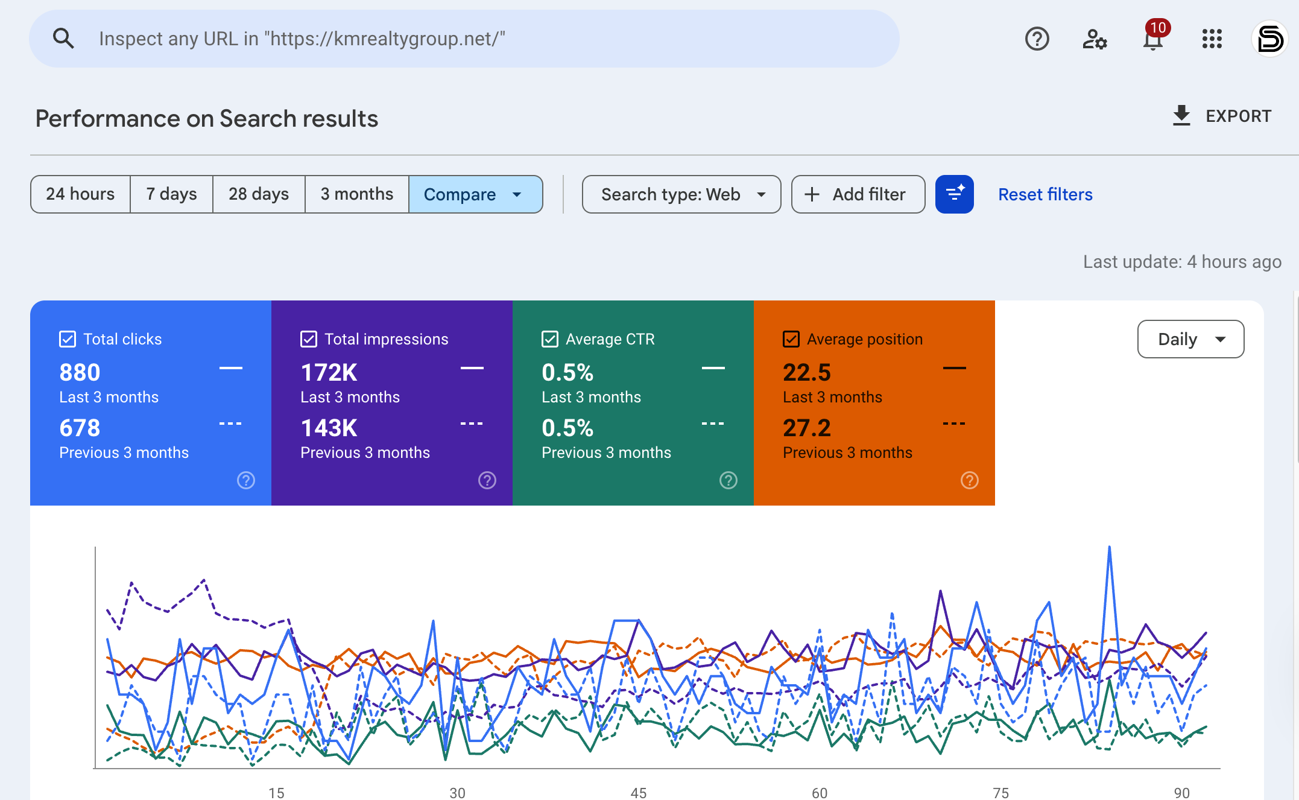Open the Google apps grid

pos(1212,39)
